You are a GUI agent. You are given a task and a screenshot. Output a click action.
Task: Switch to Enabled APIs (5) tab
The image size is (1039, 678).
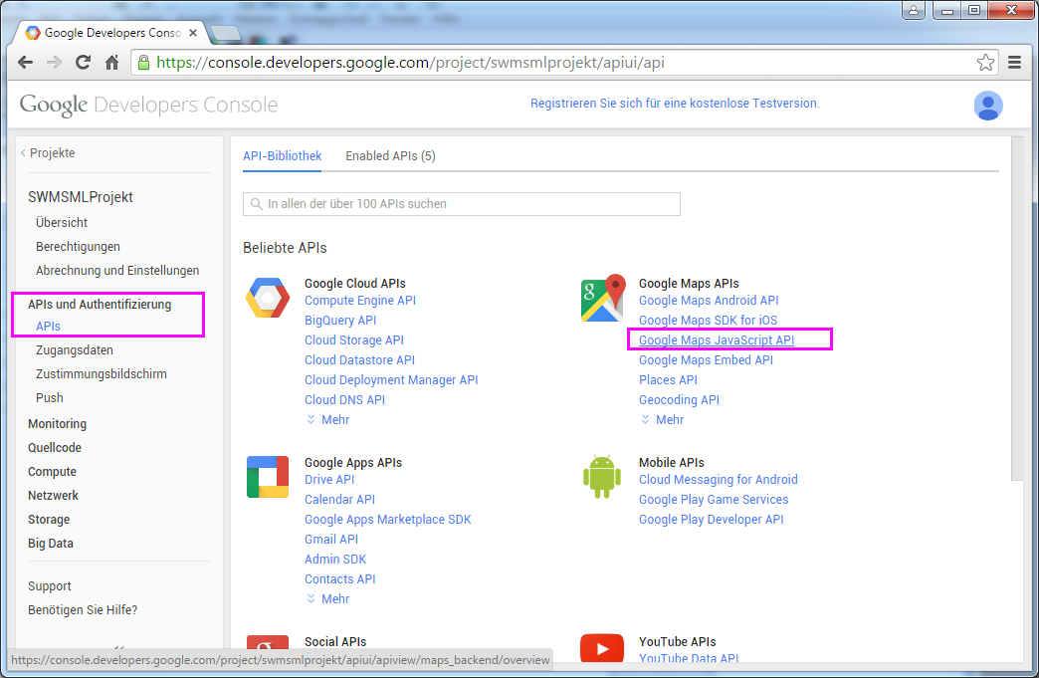pos(390,156)
